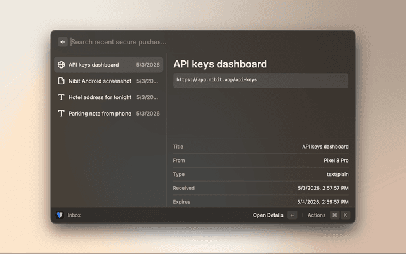Click the back arrow button

pyautogui.click(x=63, y=42)
